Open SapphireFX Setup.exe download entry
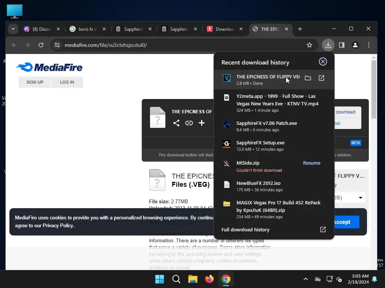The width and height of the screenshot is (385, 288). click(274, 146)
